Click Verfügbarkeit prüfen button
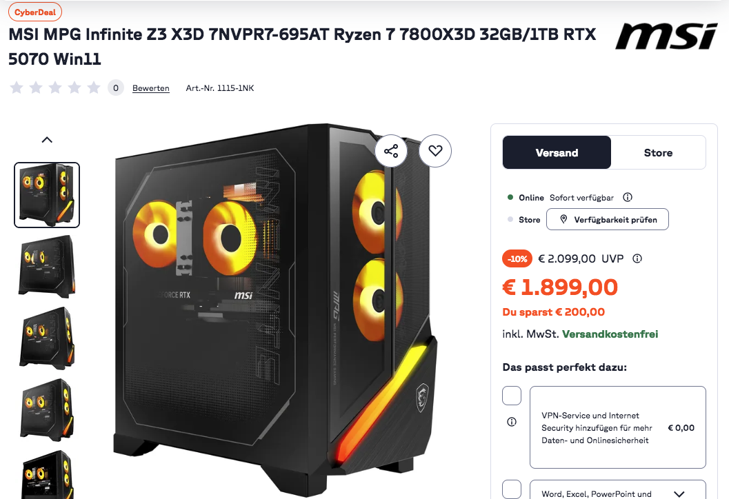Image resolution: width=729 pixels, height=499 pixels. [607, 219]
